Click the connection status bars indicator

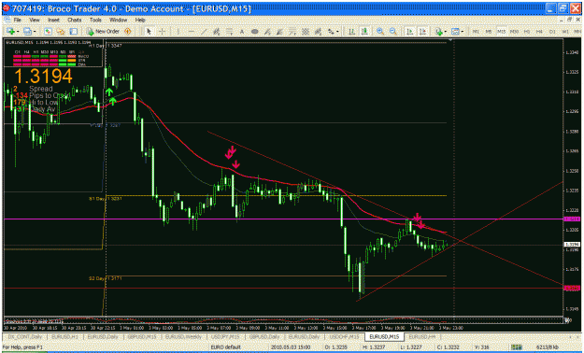[516, 347]
